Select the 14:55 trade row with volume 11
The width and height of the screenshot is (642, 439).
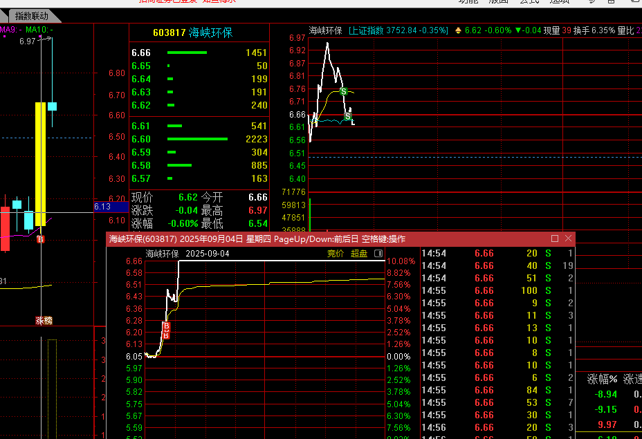tap(497, 315)
